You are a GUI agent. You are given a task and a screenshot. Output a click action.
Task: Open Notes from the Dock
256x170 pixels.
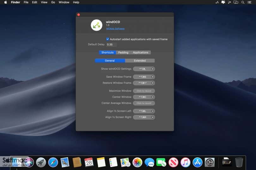[101, 162]
